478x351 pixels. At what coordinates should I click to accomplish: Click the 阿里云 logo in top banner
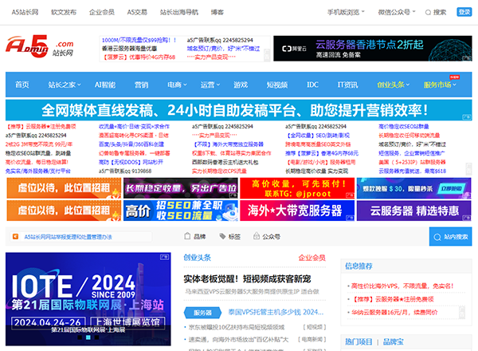point(294,49)
